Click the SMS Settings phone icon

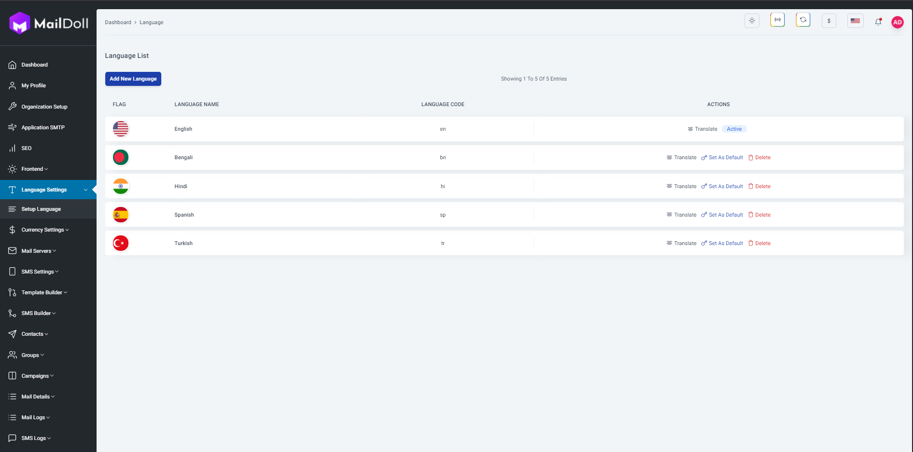(x=13, y=272)
